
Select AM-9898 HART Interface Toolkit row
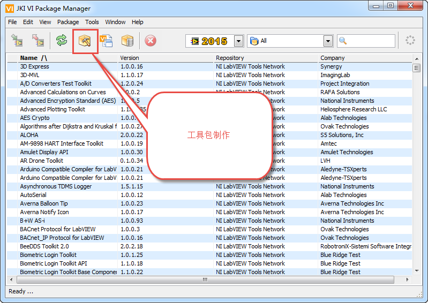(209, 143)
